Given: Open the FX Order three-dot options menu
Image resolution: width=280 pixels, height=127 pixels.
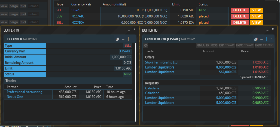Looking at the screenshot, I should (133, 39).
